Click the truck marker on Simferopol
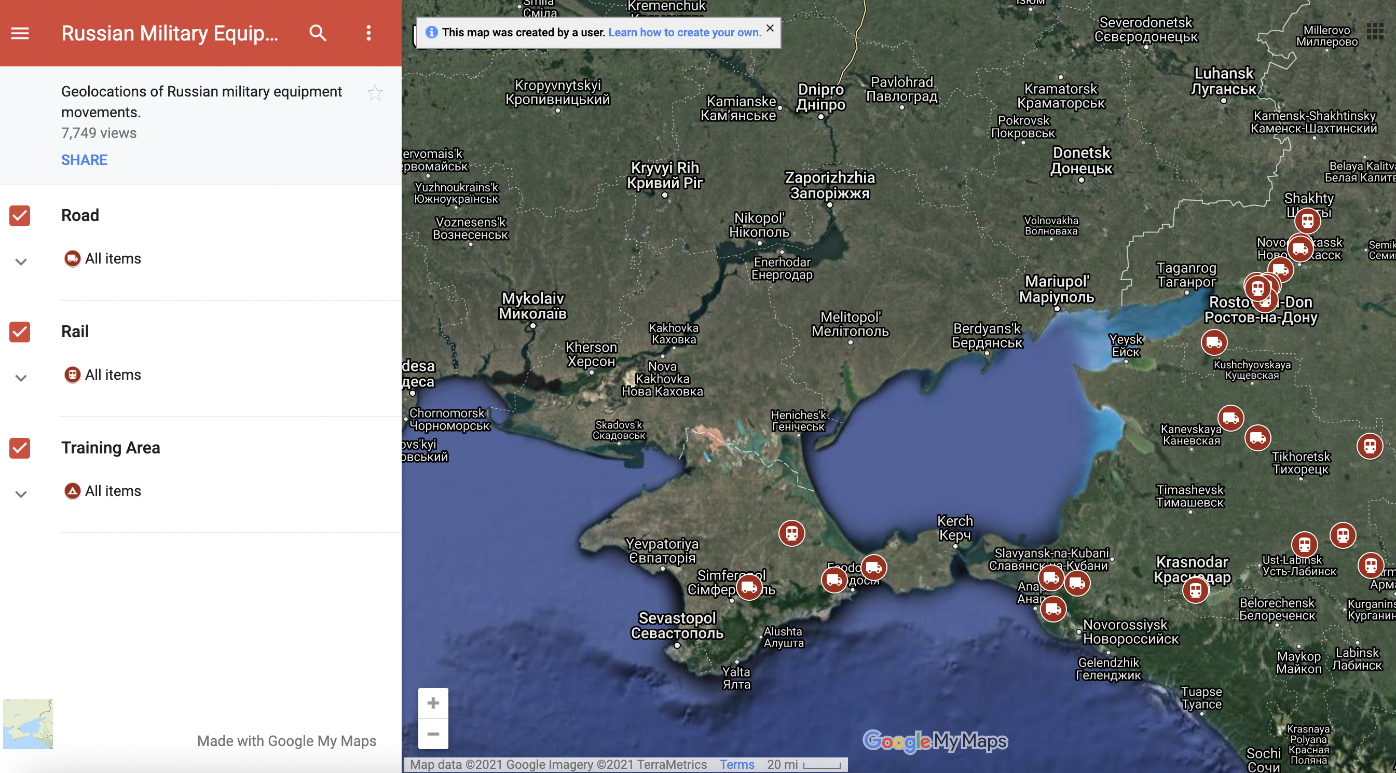This screenshot has height=773, width=1396. 749,587
